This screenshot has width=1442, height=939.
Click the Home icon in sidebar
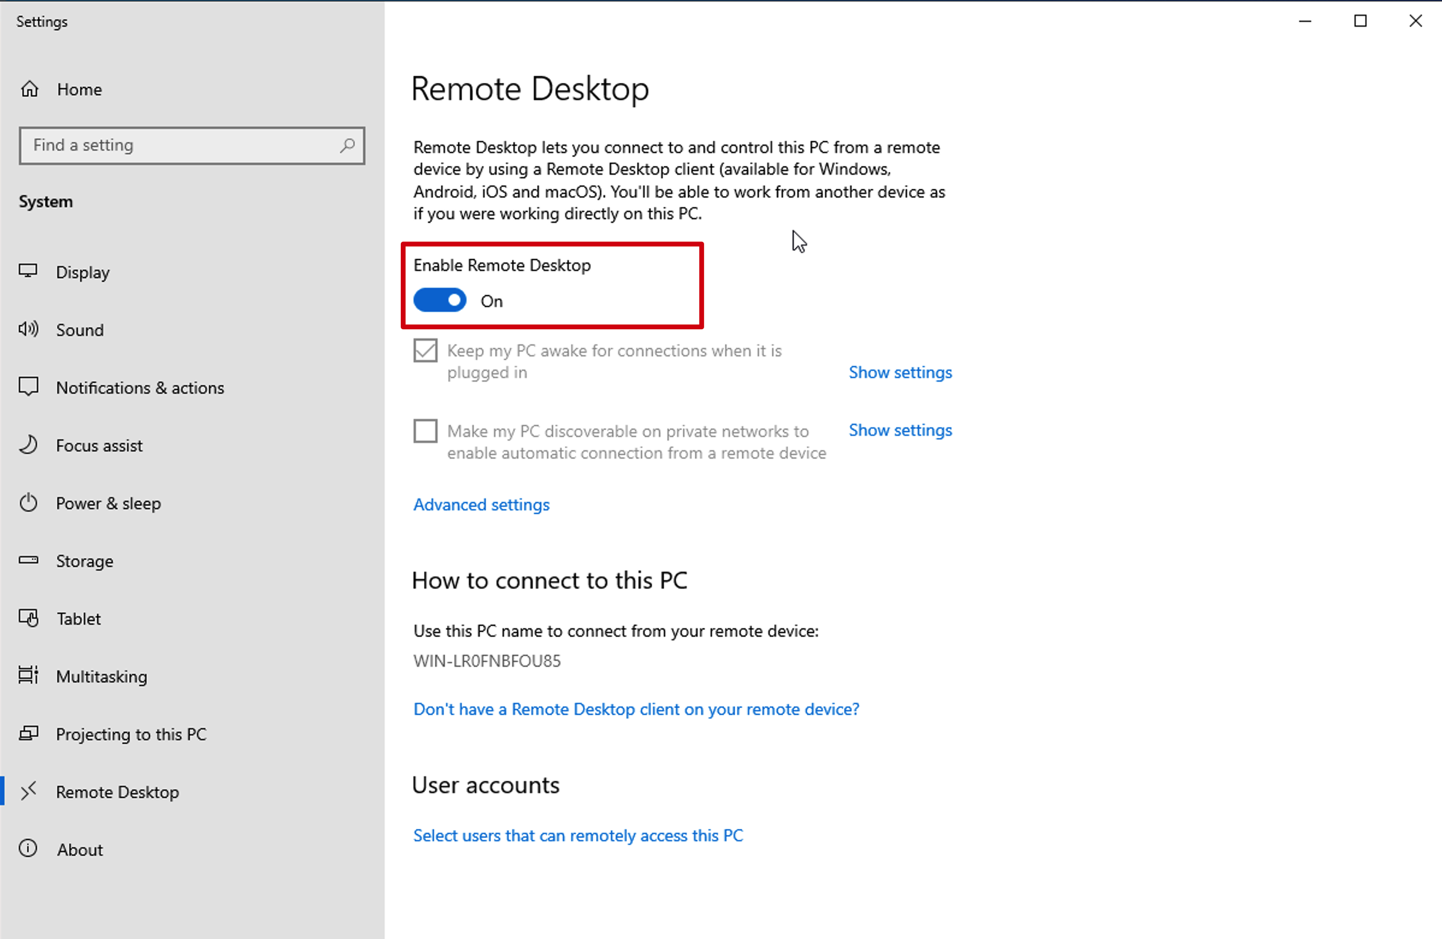click(x=29, y=89)
